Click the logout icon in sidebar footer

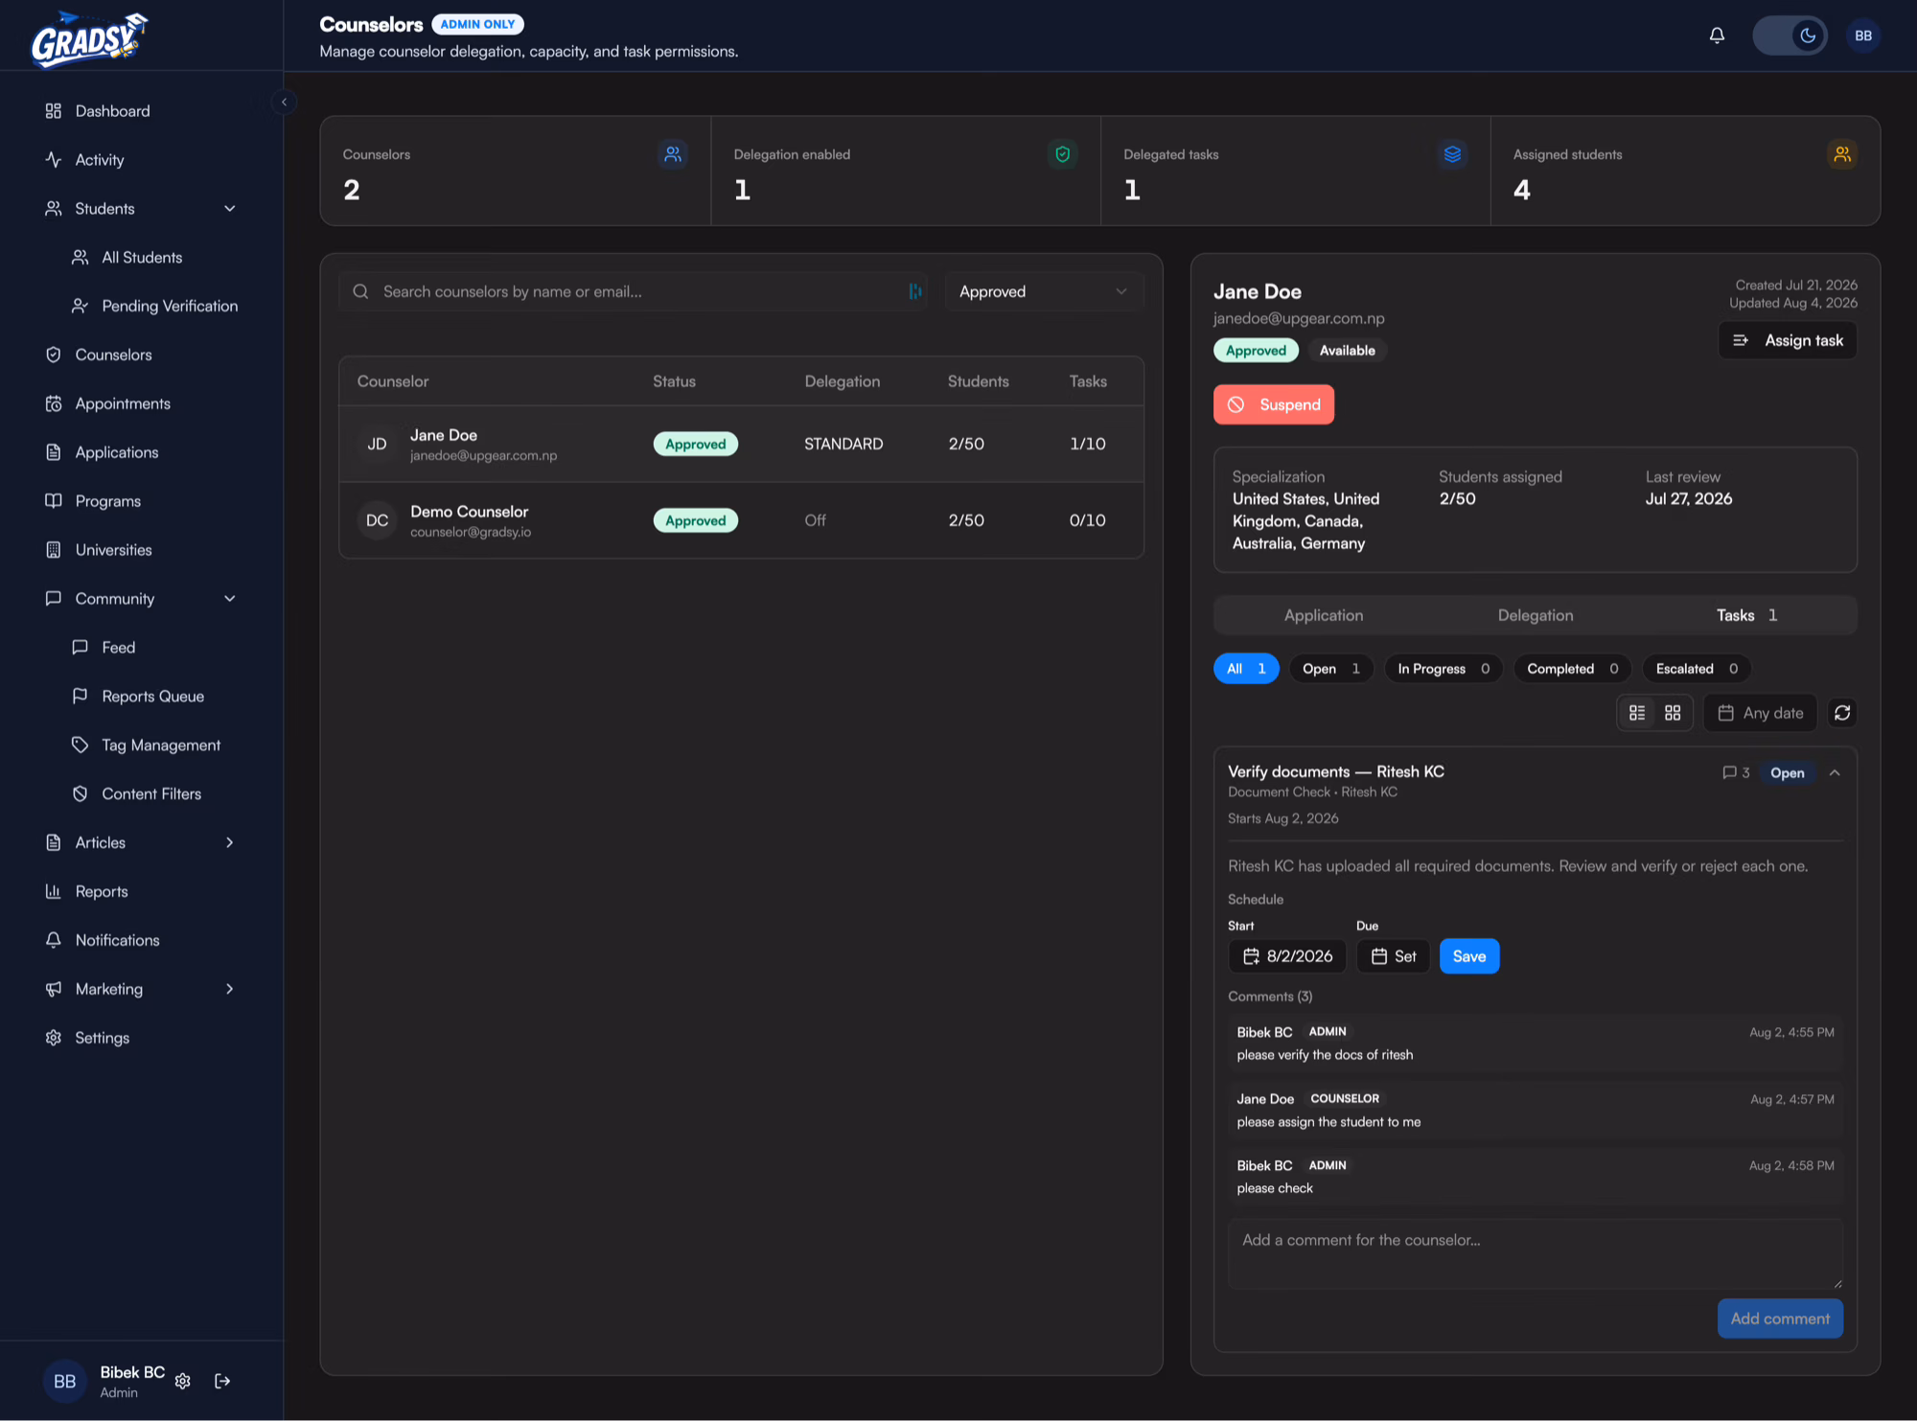[222, 1381]
